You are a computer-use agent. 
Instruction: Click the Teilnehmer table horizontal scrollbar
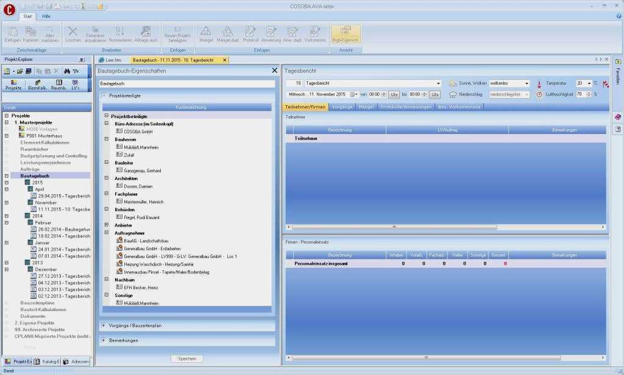[394, 227]
